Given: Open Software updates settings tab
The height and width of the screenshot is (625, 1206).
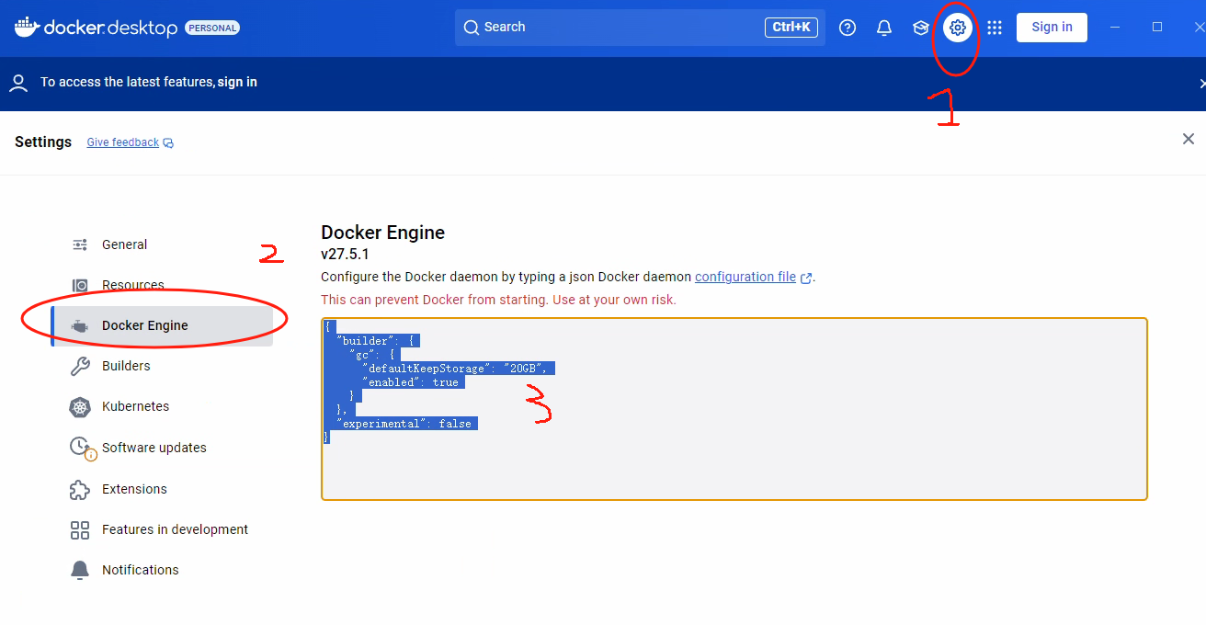Looking at the screenshot, I should (x=162, y=448).
